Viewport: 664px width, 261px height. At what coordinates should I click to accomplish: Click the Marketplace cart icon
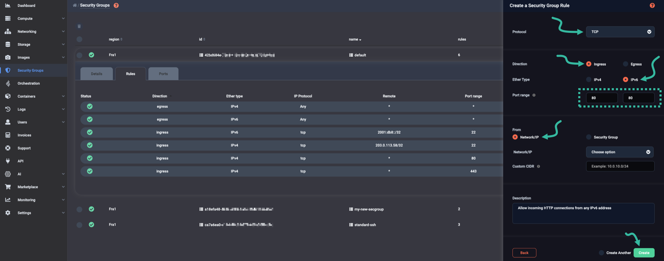8,187
